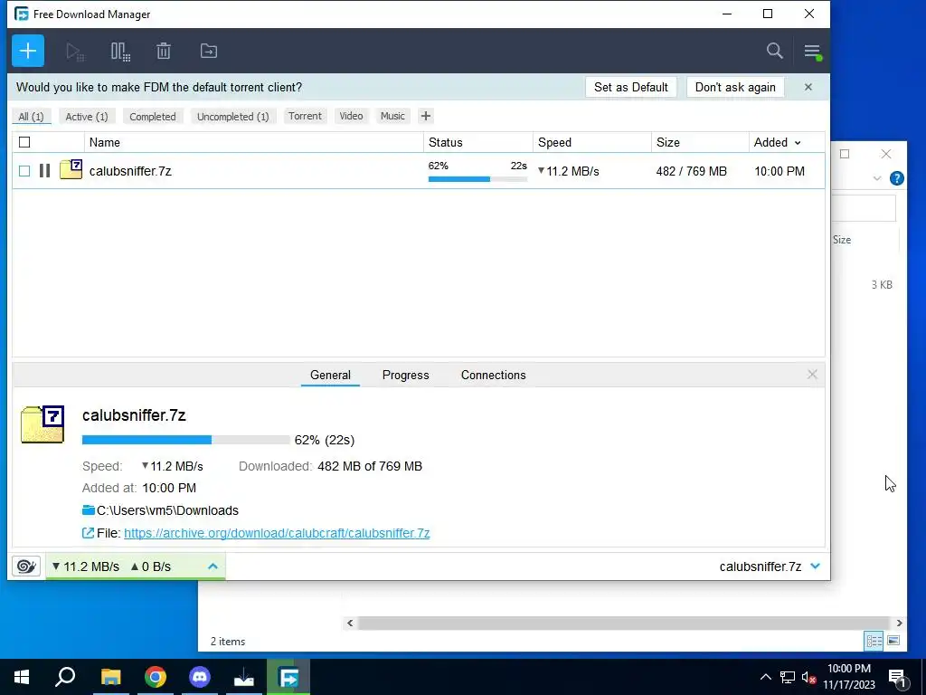Click the 7z file icon in download row
The height and width of the screenshot is (695, 926).
click(x=71, y=169)
